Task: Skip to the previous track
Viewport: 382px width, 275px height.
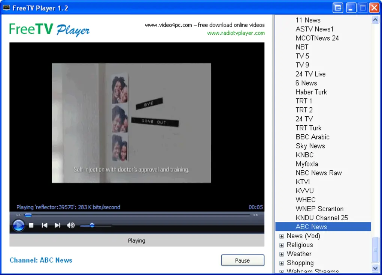Action: (45, 225)
